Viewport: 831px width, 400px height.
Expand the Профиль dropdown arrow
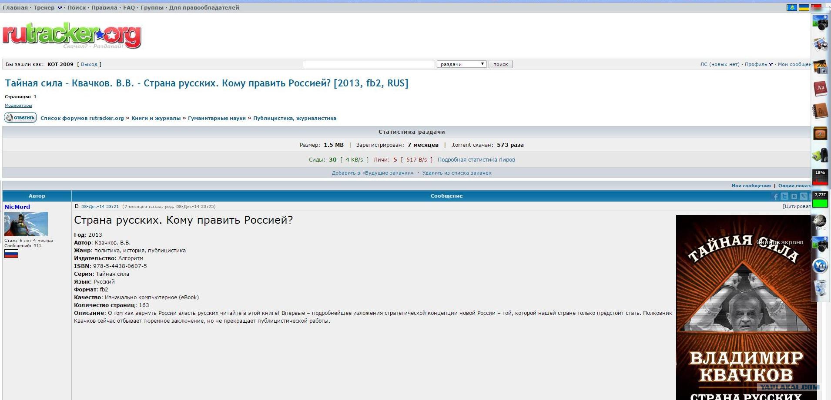pyautogui.click(x=771, y=64)
